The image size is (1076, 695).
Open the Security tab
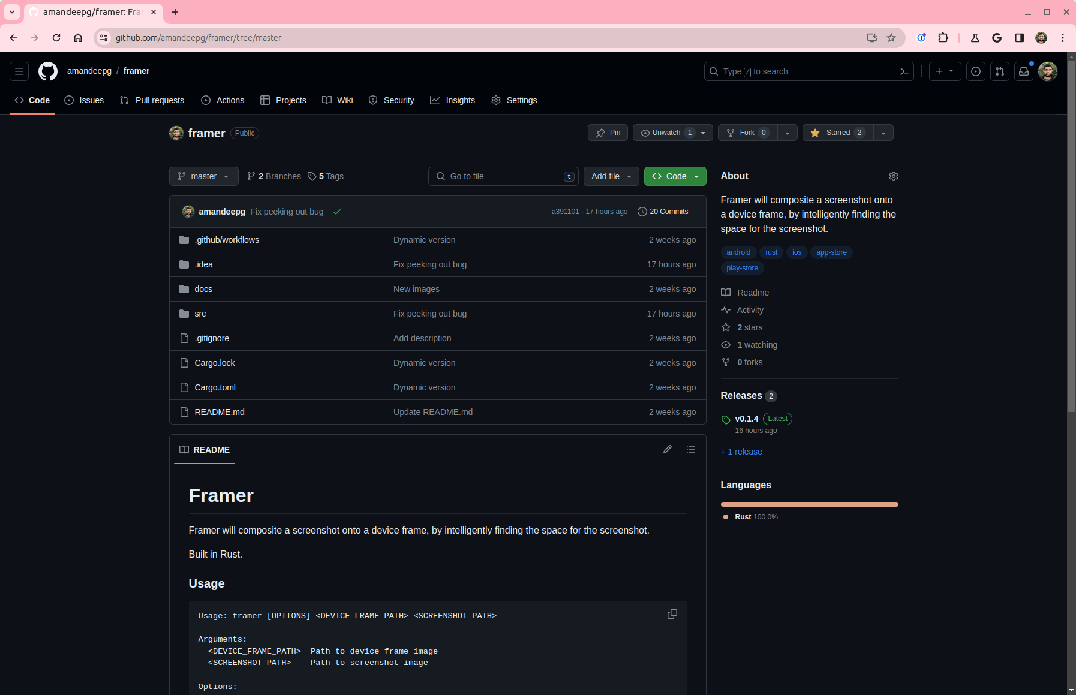pos(391,100)
